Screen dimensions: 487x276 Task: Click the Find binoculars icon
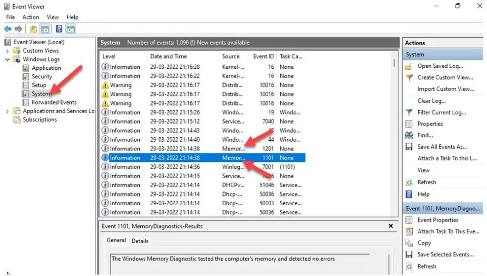pyautogui.click(x=409, y=135)
